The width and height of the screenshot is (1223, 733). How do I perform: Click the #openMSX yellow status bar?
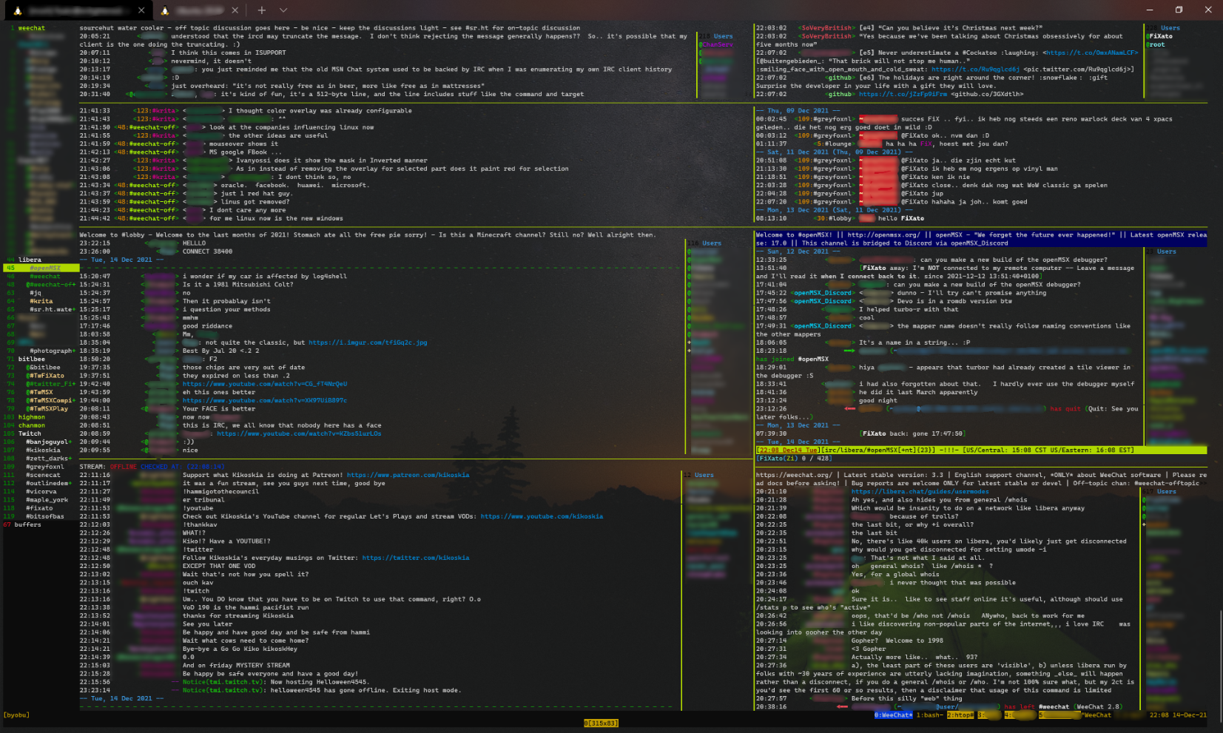pos(981,450)
